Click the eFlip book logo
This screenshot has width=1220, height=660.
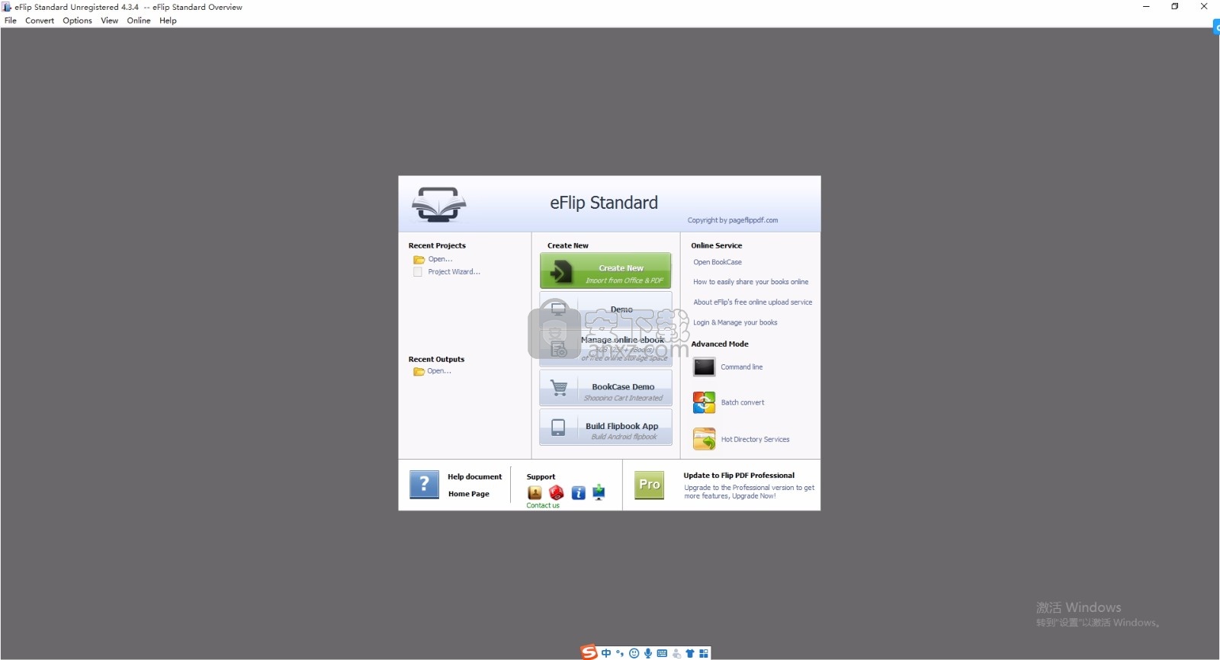click(x=438, y=204)
